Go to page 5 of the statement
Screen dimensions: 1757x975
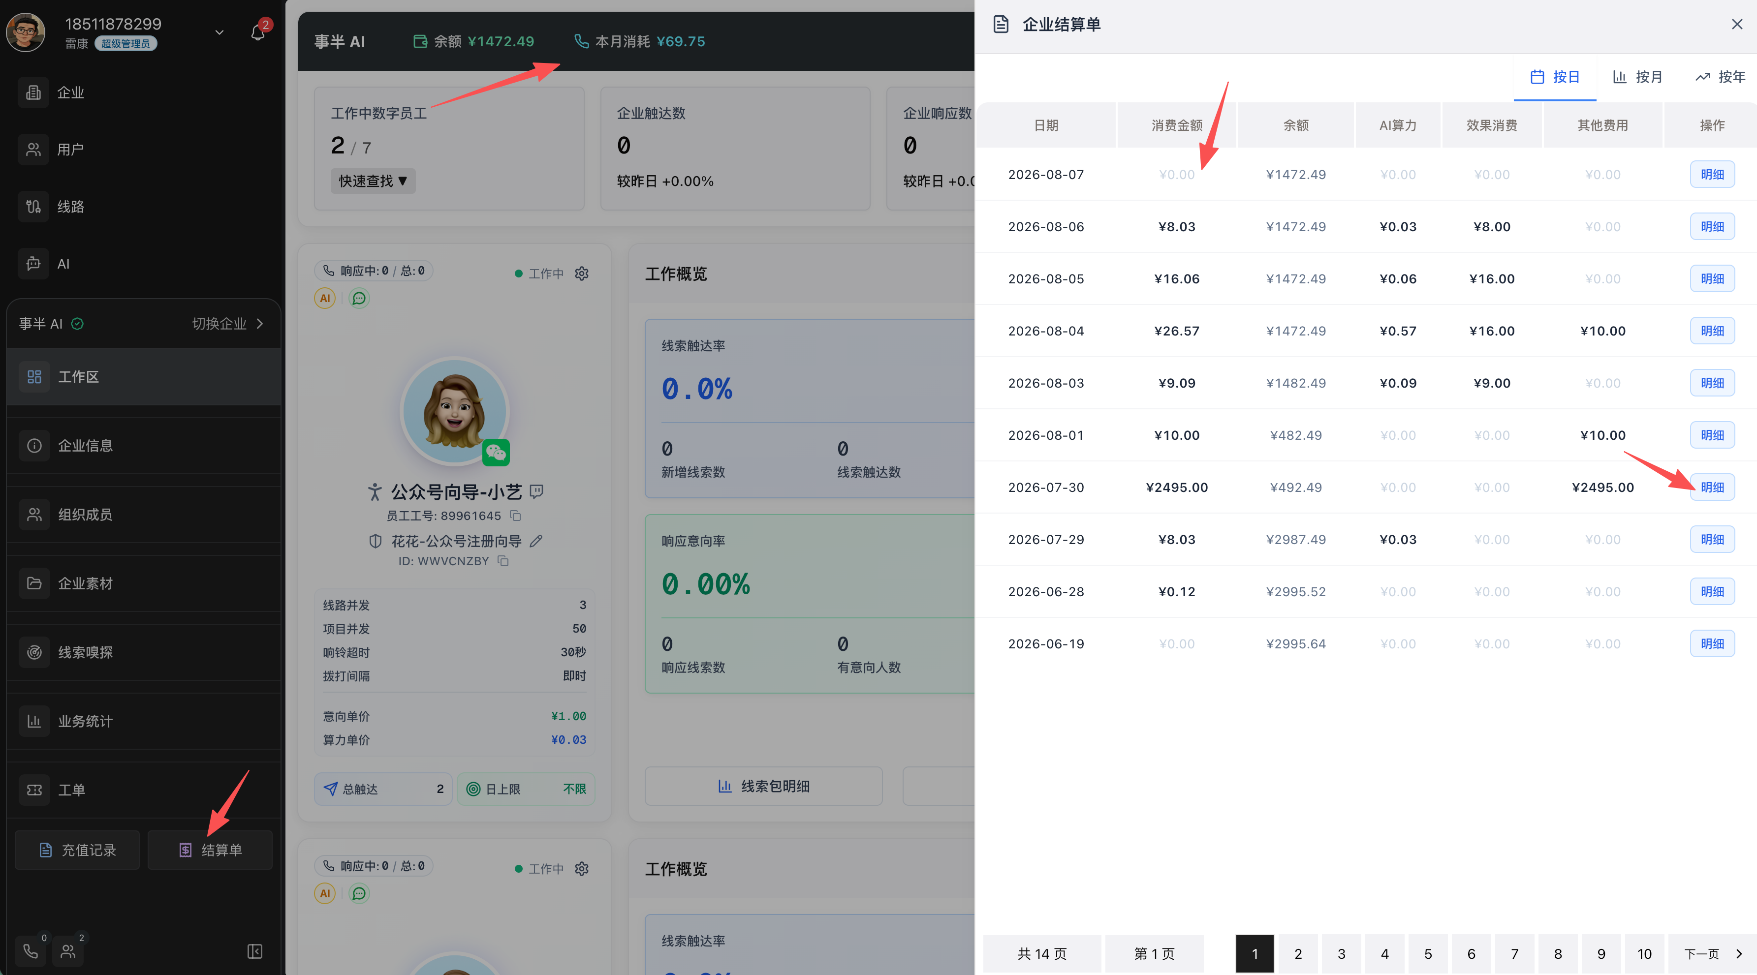[1428, 954]
